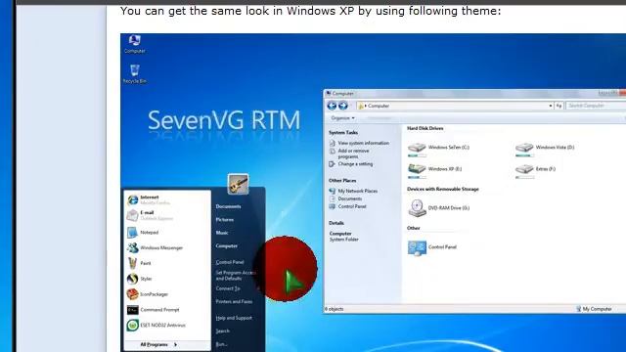Open Printers and Faxes

[234, 302]
